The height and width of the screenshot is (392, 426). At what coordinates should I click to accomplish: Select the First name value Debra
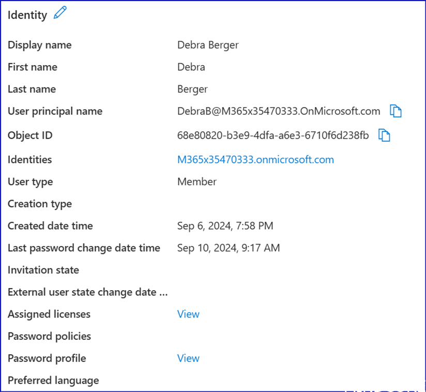point(191,67)
